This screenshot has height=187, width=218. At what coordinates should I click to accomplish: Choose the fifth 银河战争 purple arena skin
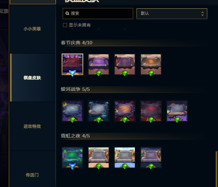click(x=177, y=111)
